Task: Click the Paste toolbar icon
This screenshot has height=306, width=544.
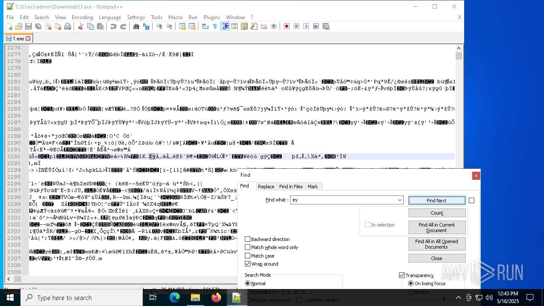Action: point(100,26)
